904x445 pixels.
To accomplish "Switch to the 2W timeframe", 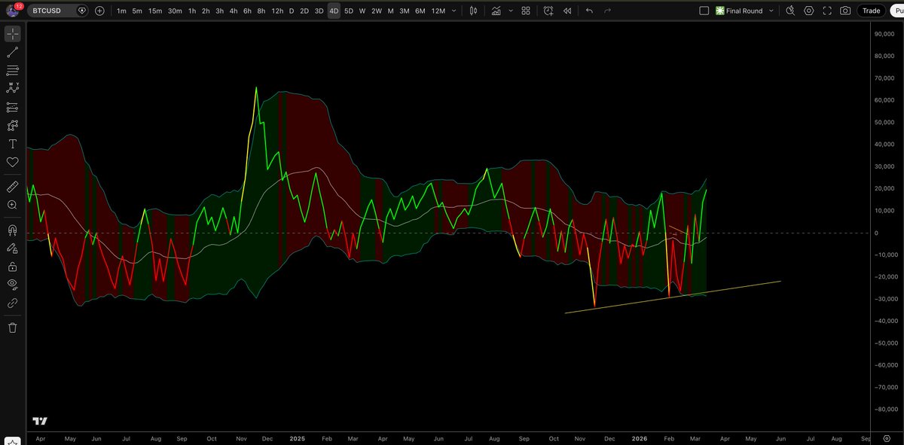I will pos(377,11).
